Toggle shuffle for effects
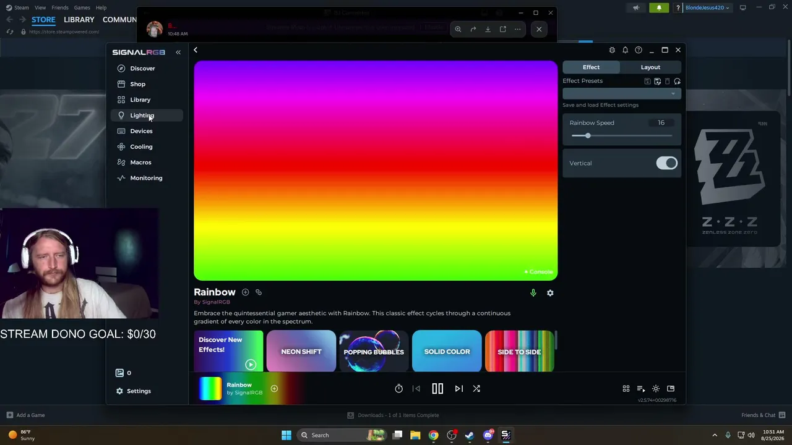This screenshot has height=445, width=792. (476, 389)
